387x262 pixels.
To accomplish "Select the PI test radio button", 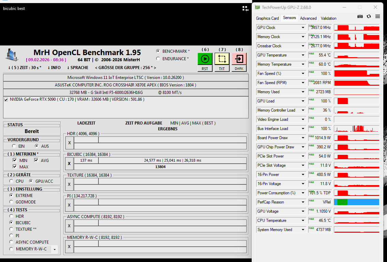I will pos(11,235).
